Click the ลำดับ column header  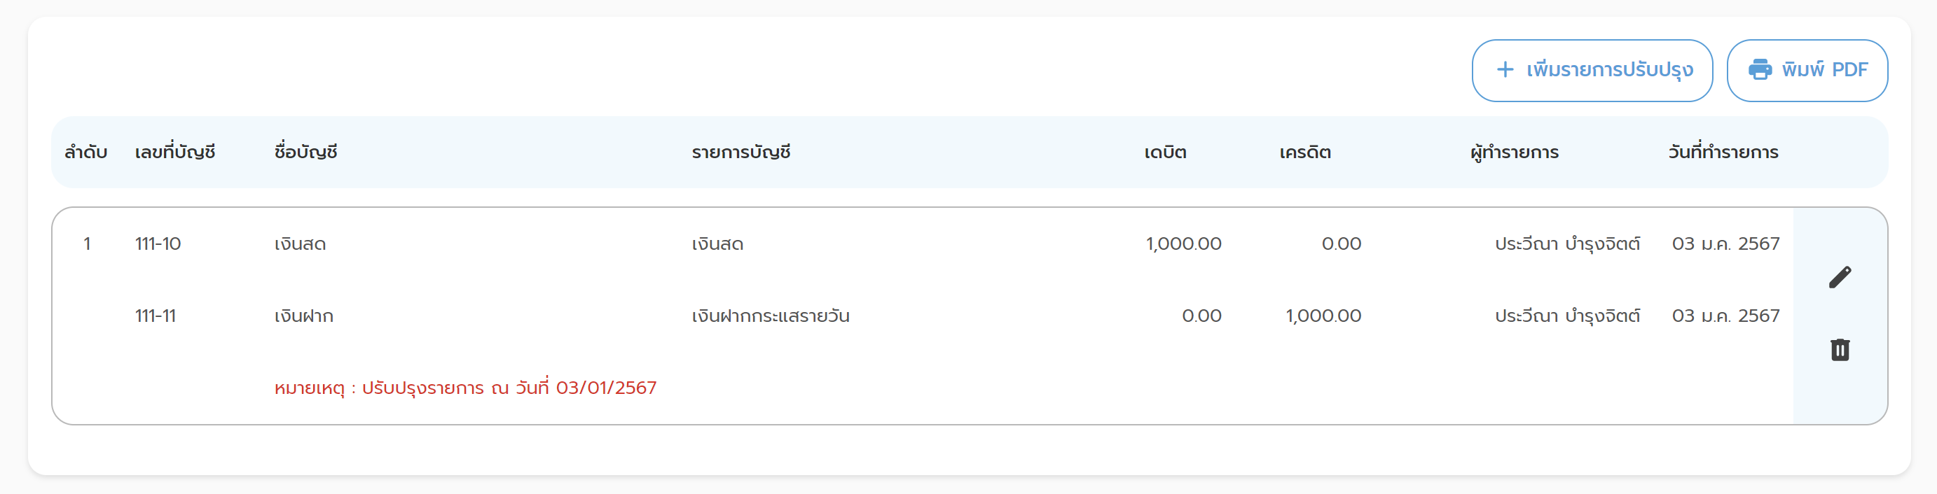click(x=85, y=153)
